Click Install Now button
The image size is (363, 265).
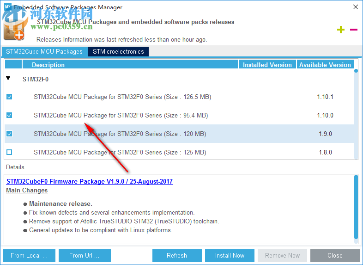(230, 255)
